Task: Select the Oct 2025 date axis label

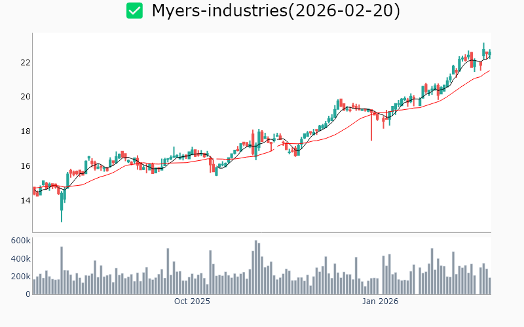Action: (192, 301)
